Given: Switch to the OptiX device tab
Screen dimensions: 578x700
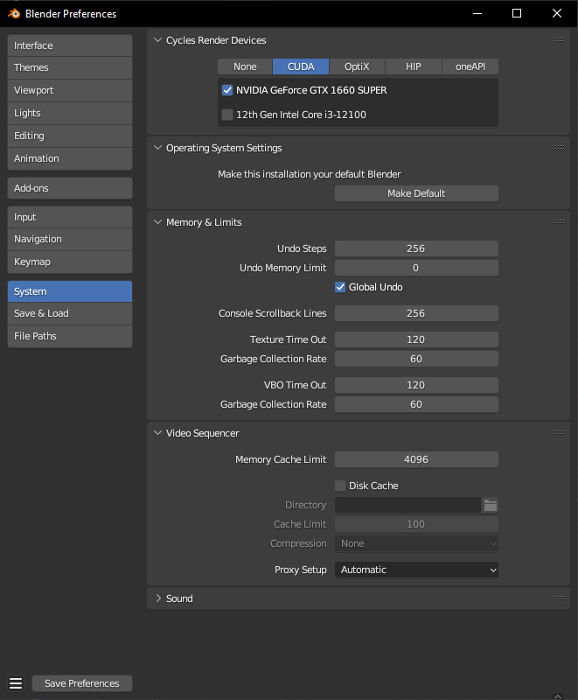Looking at the screenshot, I should click(x=357, y=66).
